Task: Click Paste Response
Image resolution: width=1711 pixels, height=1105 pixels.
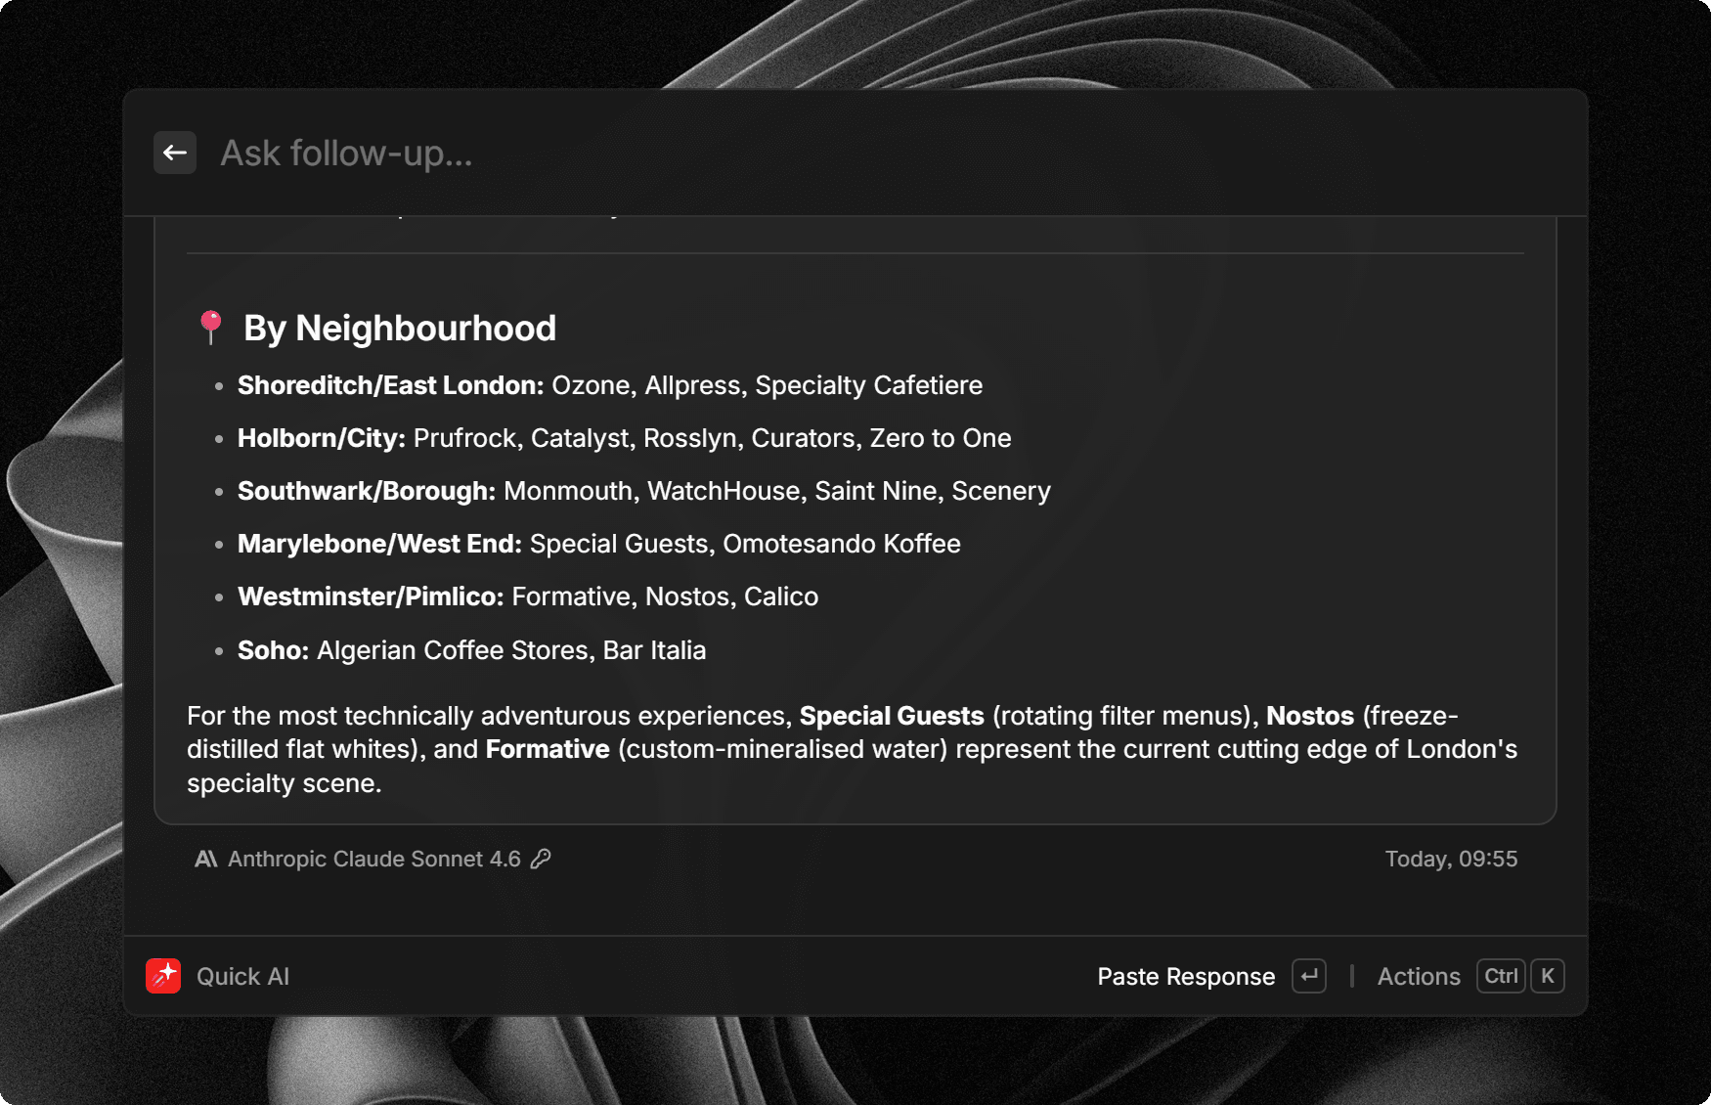Action: pyautogui.click(x=1186, y=976)
